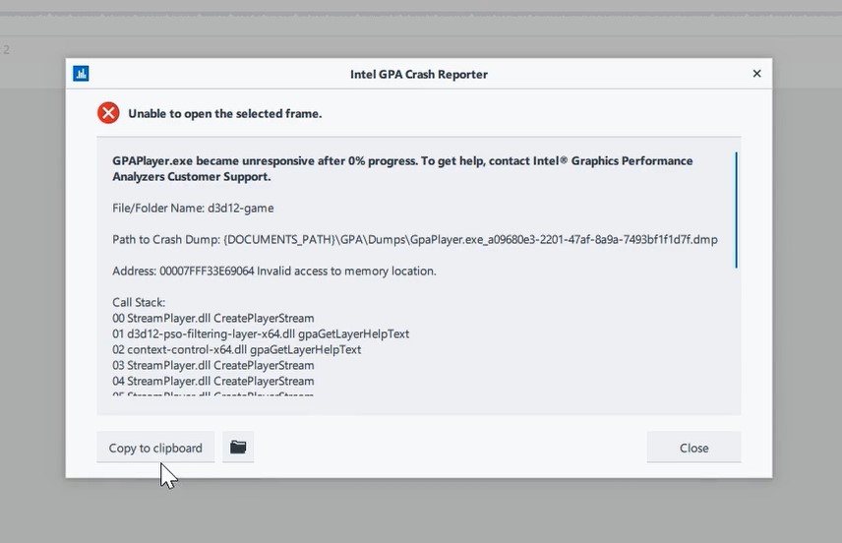Viewport: 842px width, 543px height.
Task: Select call stack entry 04 StreamPlayer.dll
Action: (x=213, y=381)
